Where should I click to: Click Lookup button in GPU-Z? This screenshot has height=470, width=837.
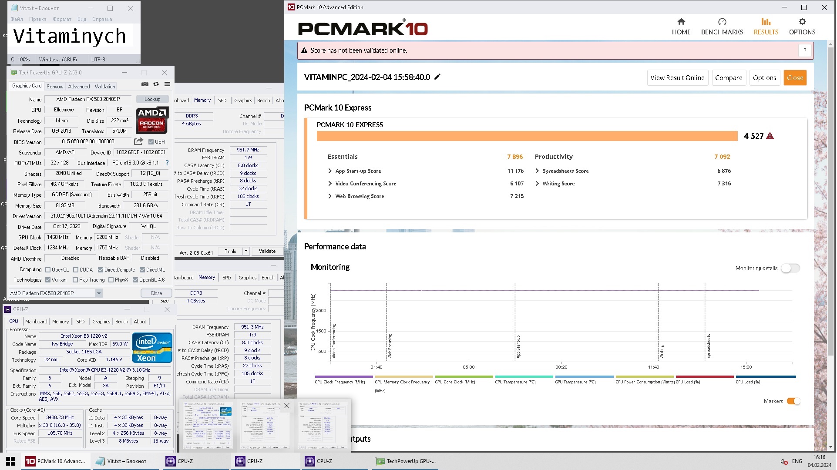[x=153, y=99]
